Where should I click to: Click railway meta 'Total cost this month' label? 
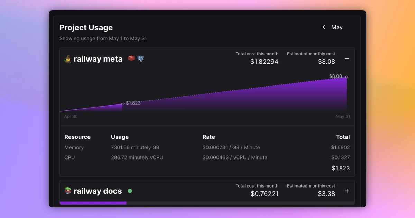[257, 54]
